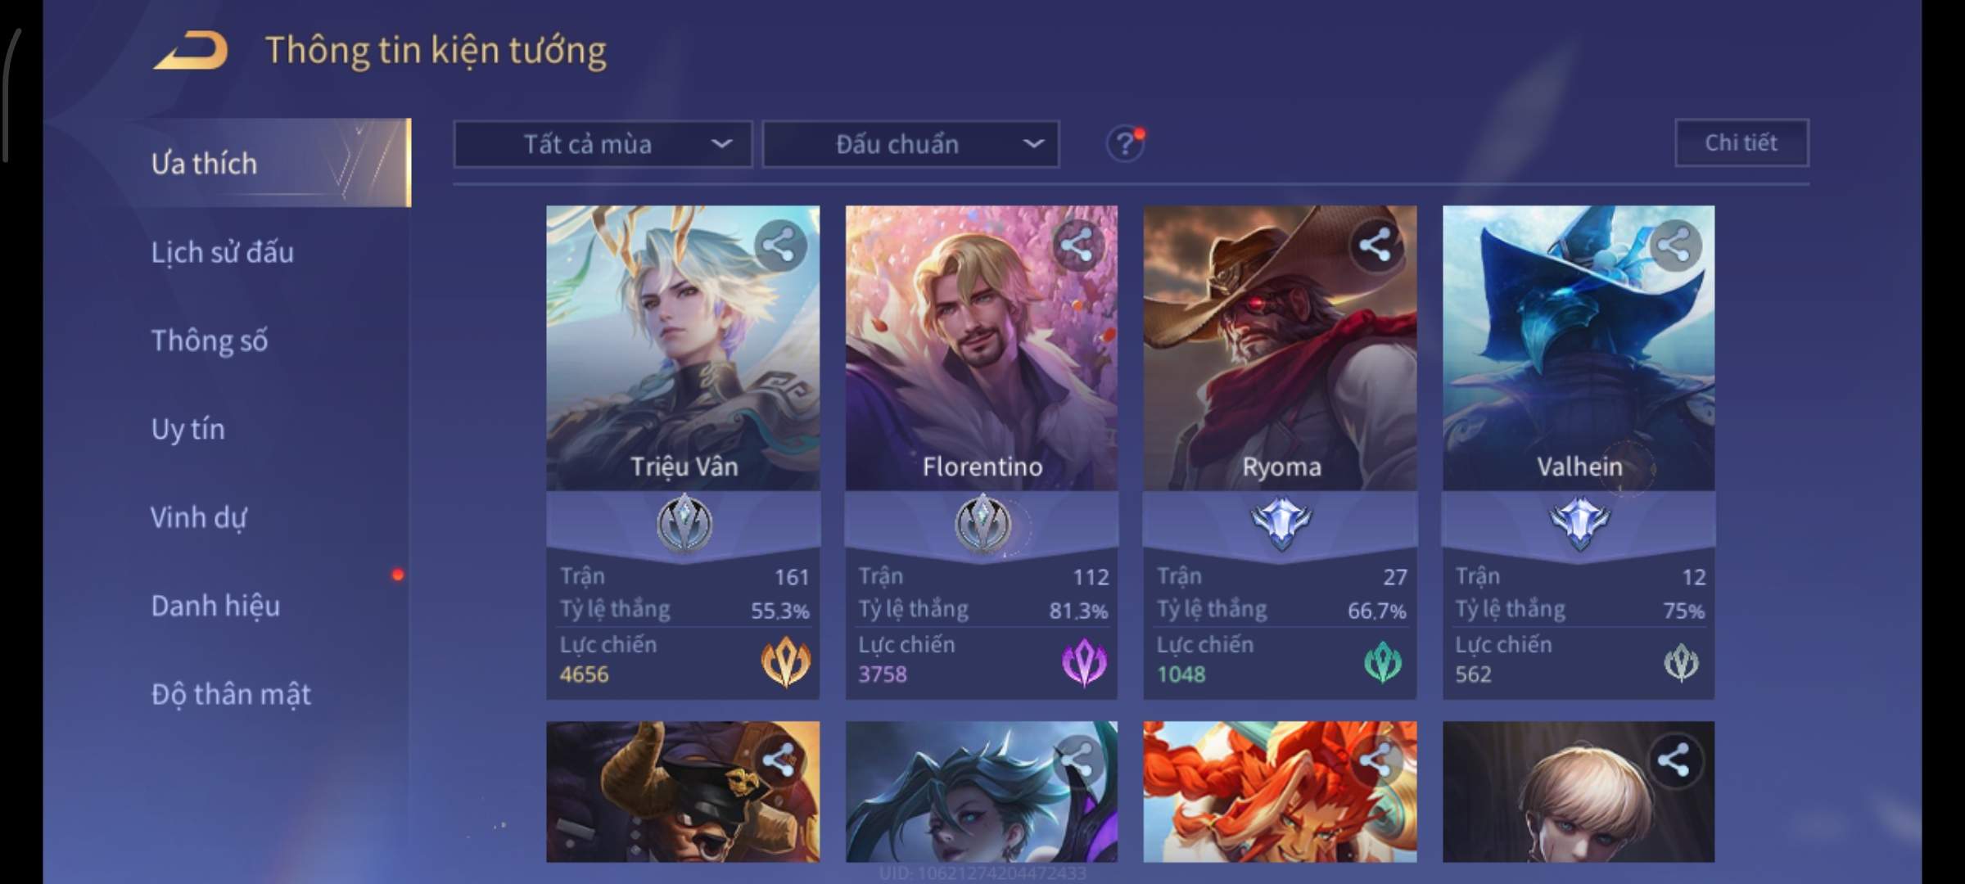Share the Valhein hero card
Image resolution: width=1965 pixels, height=884 pixels.
tap(1674, 245)
